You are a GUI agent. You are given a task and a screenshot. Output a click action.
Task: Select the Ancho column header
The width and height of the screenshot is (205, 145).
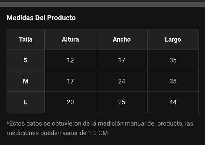click(x=122, y=40)
